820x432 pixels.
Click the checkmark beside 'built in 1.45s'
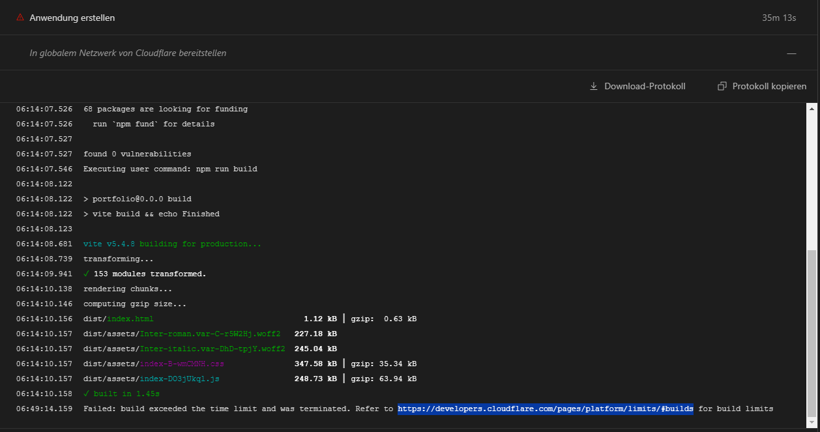pos(86,393)
